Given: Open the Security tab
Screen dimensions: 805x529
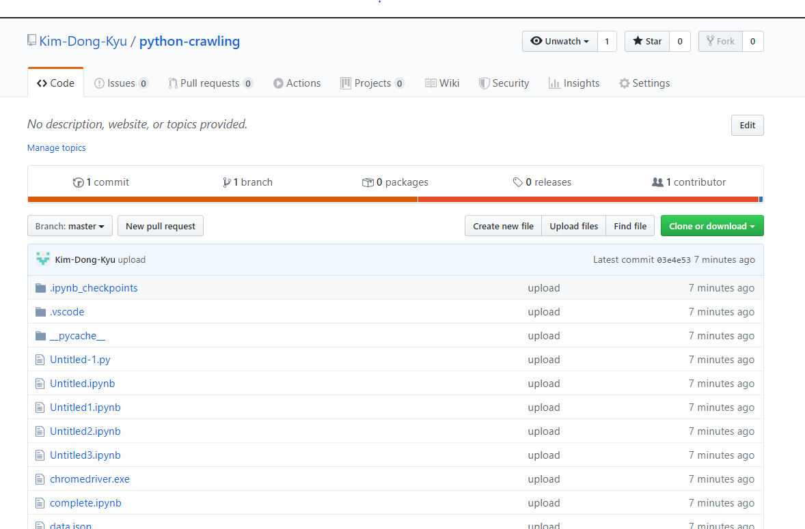Looking at the screenshot, I should [504, 83].
